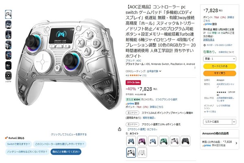The height and width of the screenshot is (163, 244).
Task: Open the video thumbnail with play icon
Action: click(x=9, y=76)
